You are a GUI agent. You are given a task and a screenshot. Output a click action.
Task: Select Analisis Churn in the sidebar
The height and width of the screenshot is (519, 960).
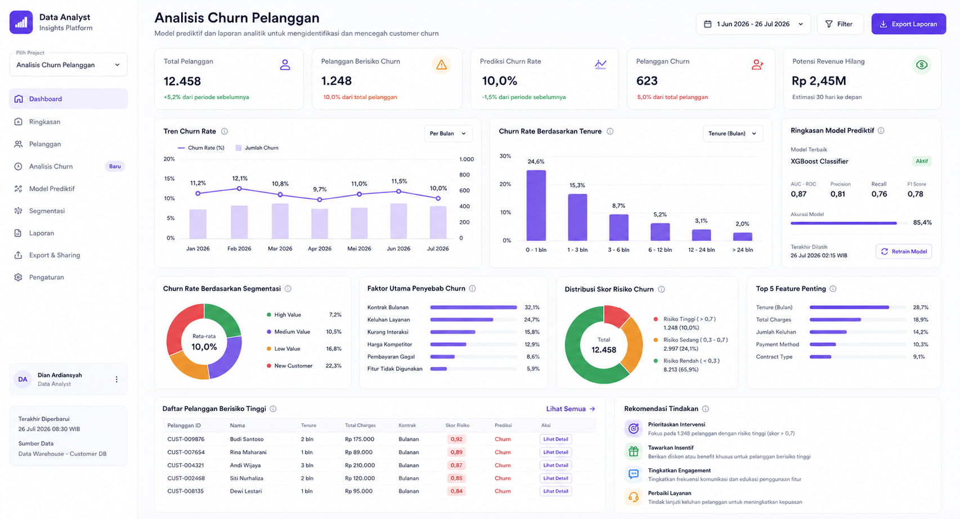(68, 166)
